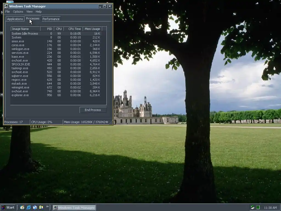The image size is (281, 211).
Task: Click the folder search quick launch icon
Action: (x=41, y=207)
